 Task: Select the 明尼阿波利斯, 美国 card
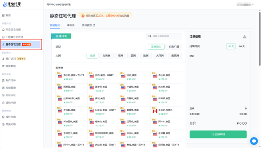103,136
